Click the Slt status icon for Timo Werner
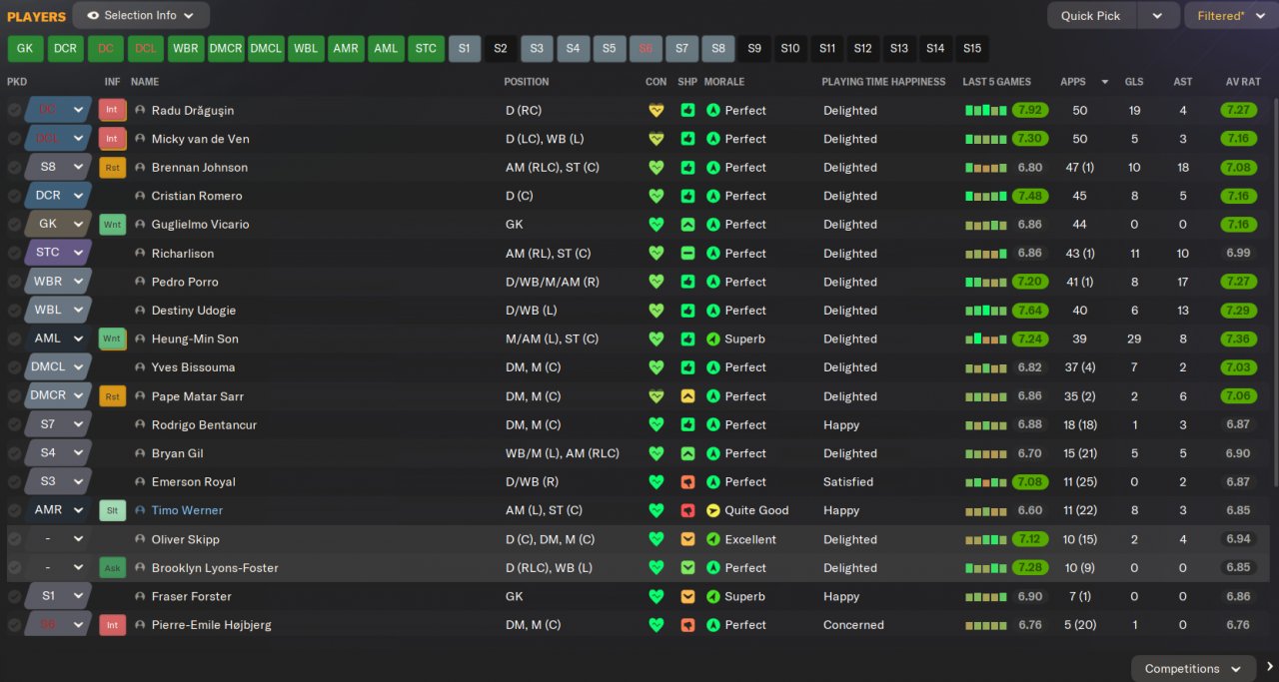 [112, 510]
